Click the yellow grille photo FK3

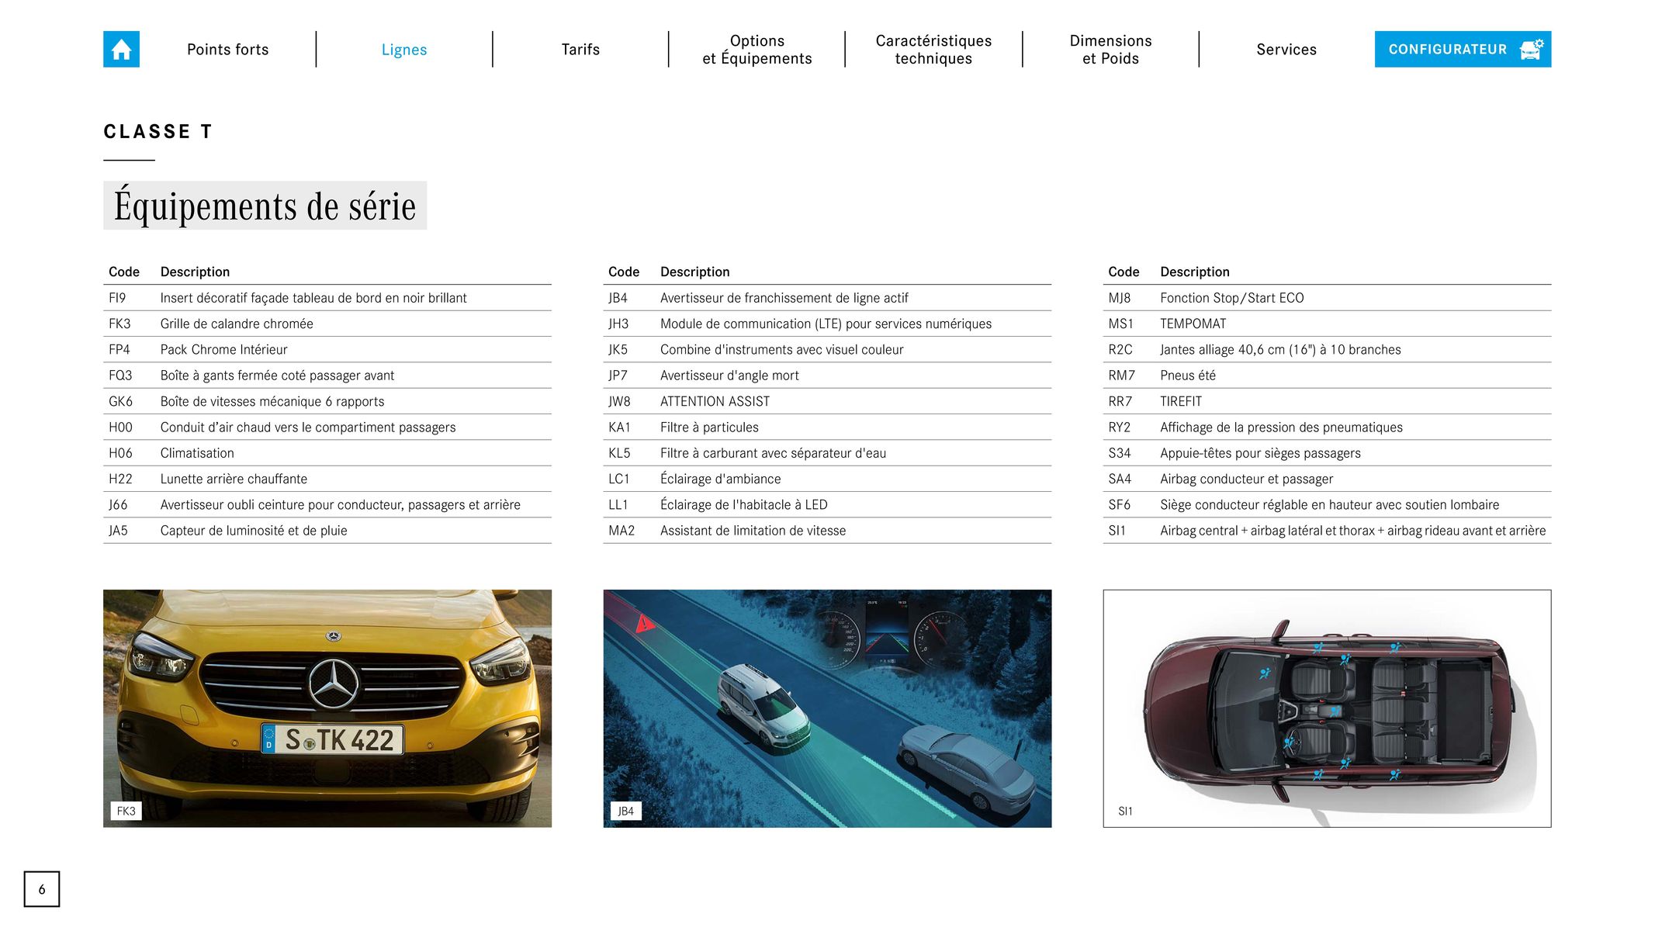click(x=327, y=708)
